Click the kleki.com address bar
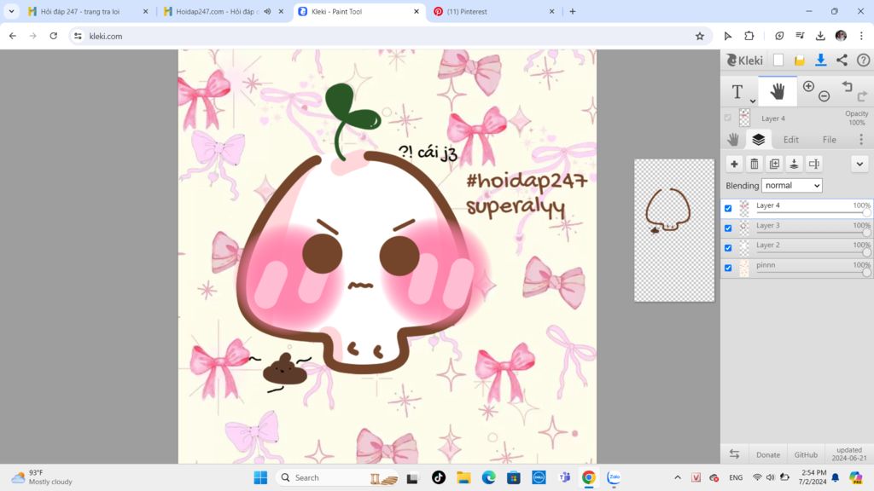Screen dimensions: 874x491 coord(390,36)
